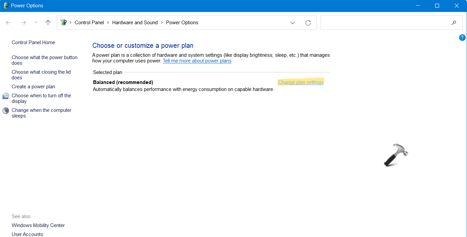The image size is (467, 237).
Task: Open Create a power plan
Action: (x=33, y=86)
